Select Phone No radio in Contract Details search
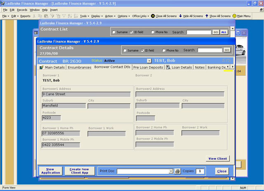264x191 pixels. [x=163, y=50]
